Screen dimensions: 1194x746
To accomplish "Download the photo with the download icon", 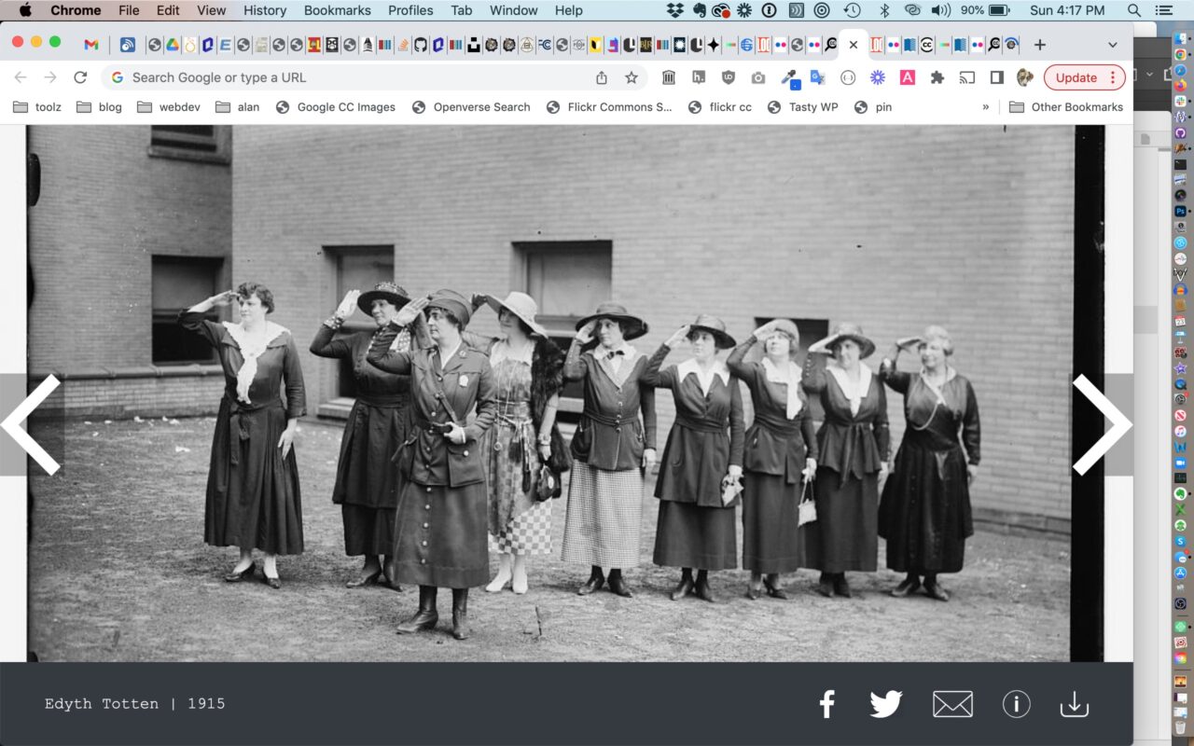I will pyautogui.click(x=1075, y=704).
